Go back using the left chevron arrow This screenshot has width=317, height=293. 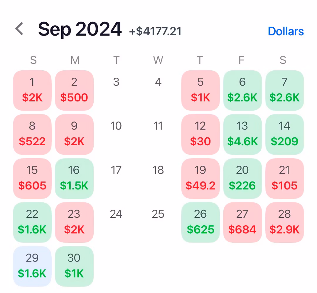pyautogui.click(x=19, y=29)
